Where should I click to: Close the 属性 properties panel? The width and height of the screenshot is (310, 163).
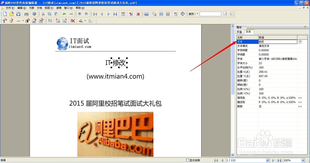click(x=305, y=27)
